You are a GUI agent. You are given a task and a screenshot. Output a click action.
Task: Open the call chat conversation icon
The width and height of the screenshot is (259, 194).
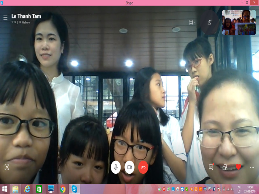[211, 167]
